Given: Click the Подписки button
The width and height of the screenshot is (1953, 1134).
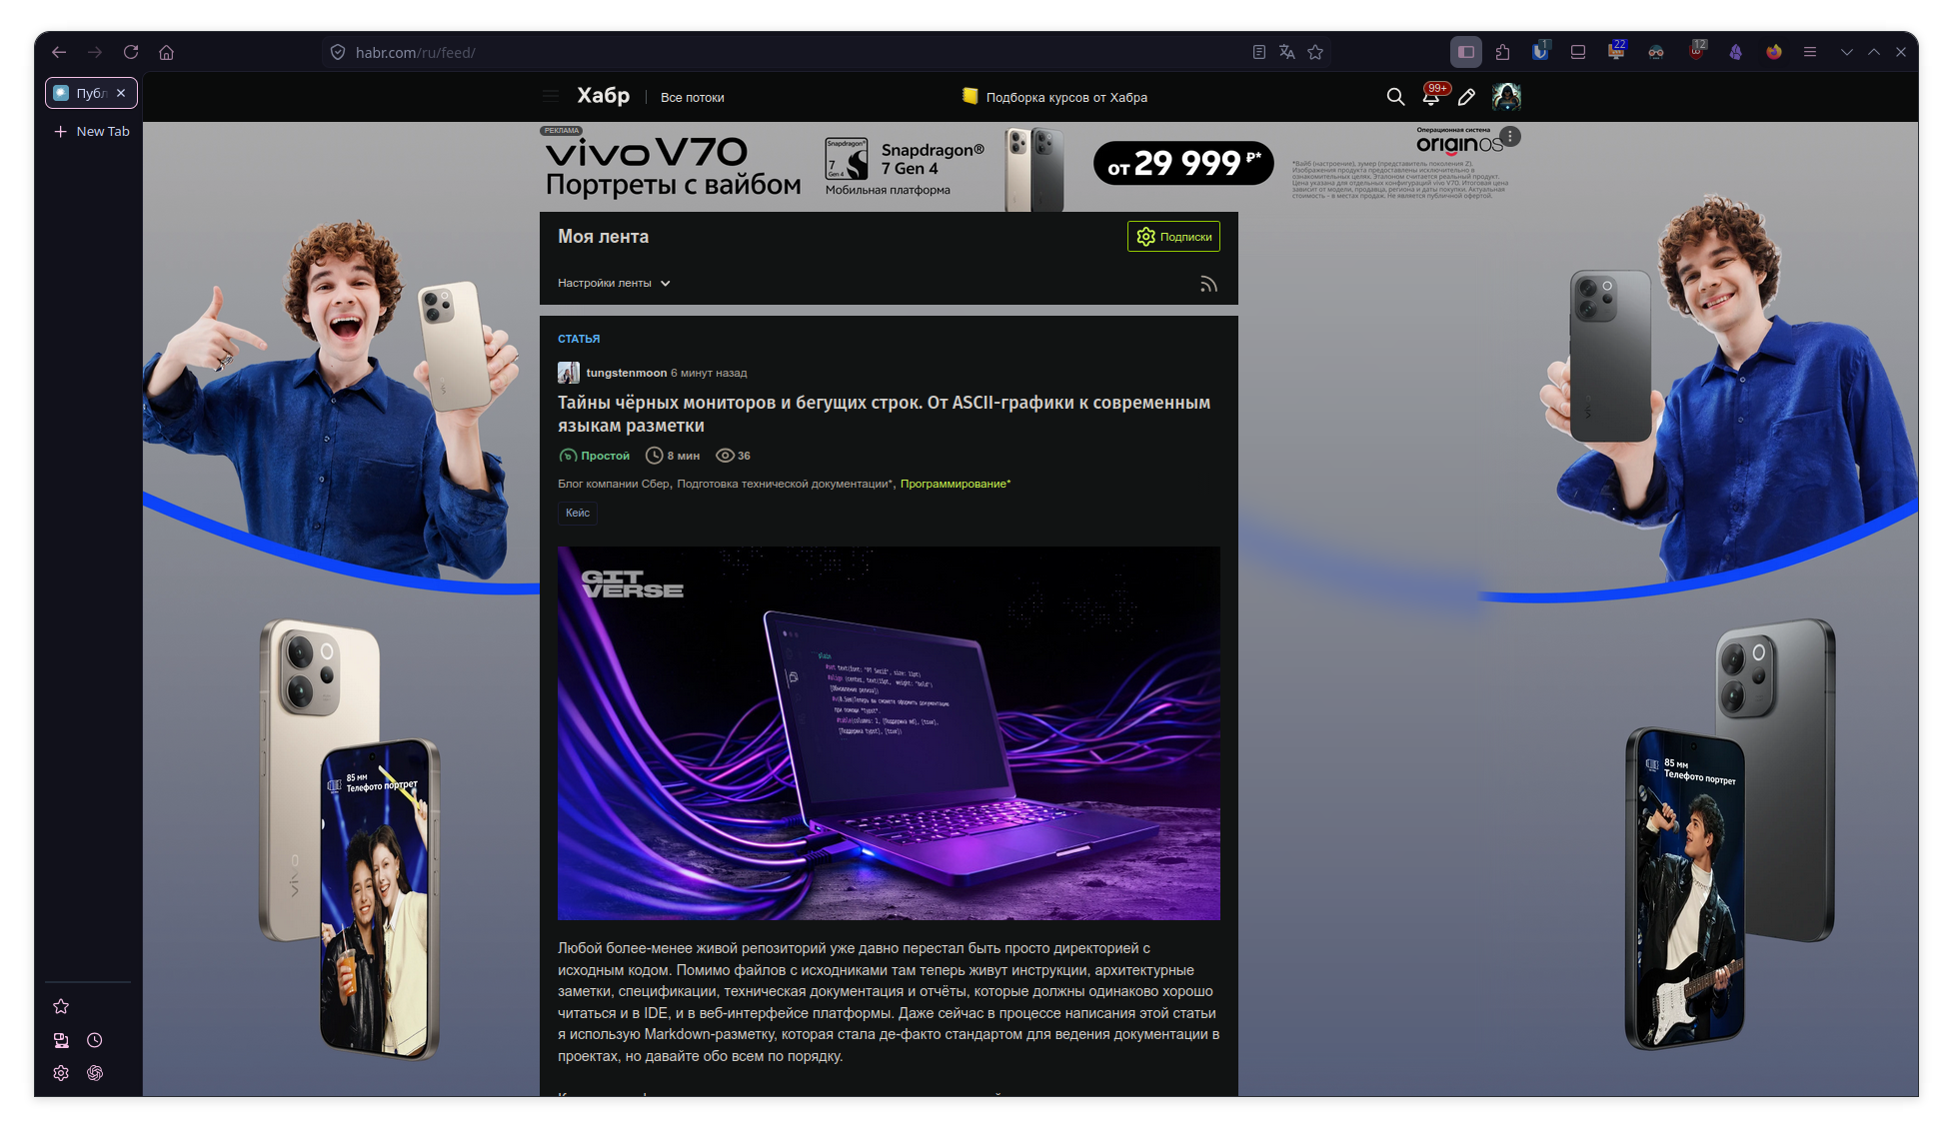Looking at the screenshot, I should point(1173,237).
